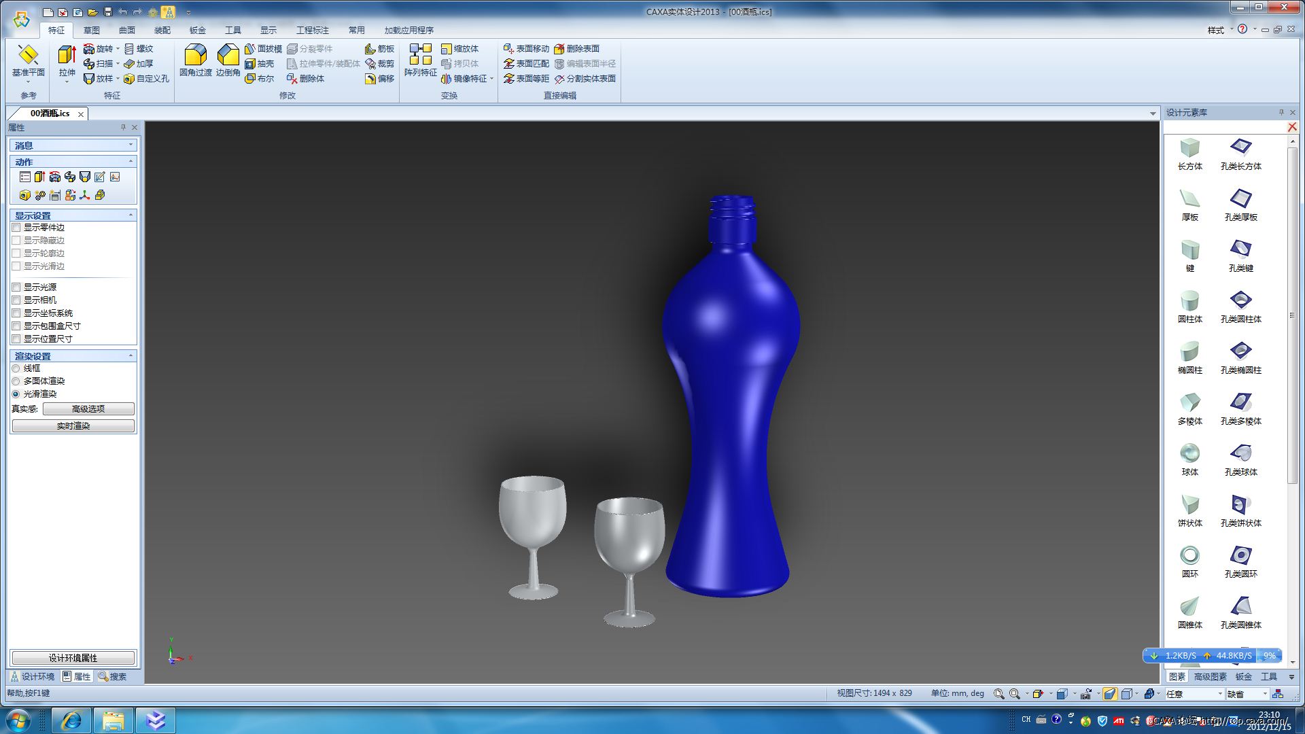The height and width of the screenshot is (734, 1305).
Task: Click the 删除表面 delete face tool
Action: pyautogui.click(x=576, y=49)
